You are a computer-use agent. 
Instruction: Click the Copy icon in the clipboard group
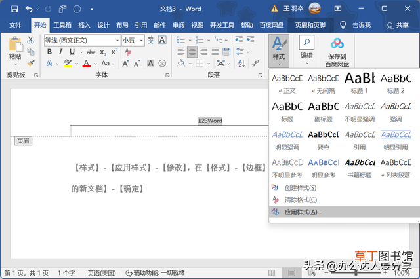[x=31, y=52]
